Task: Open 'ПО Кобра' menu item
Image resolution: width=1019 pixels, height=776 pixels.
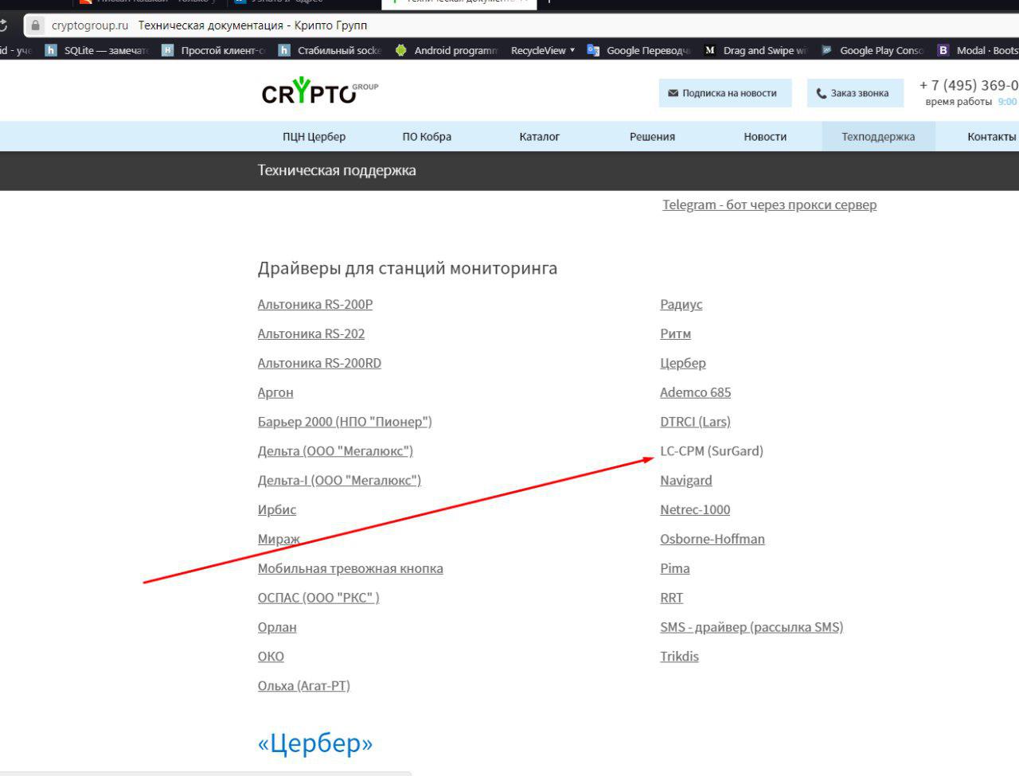Action: tap(427, 136)
